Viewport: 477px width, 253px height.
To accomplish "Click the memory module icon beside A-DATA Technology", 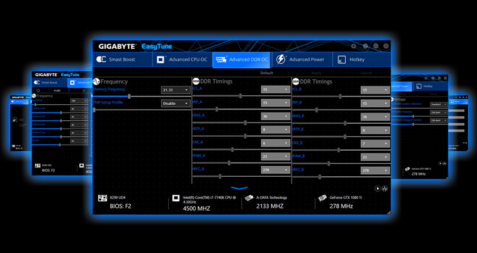I will 249,198.
